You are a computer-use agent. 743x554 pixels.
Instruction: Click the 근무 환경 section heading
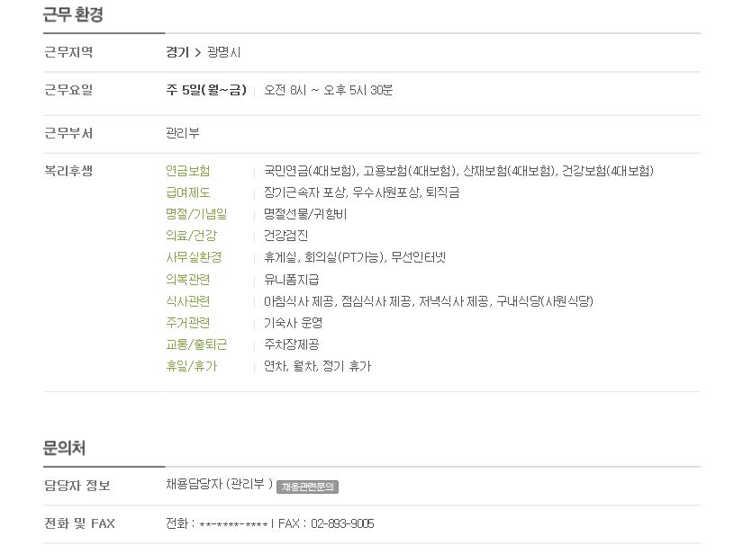(73, 14)
